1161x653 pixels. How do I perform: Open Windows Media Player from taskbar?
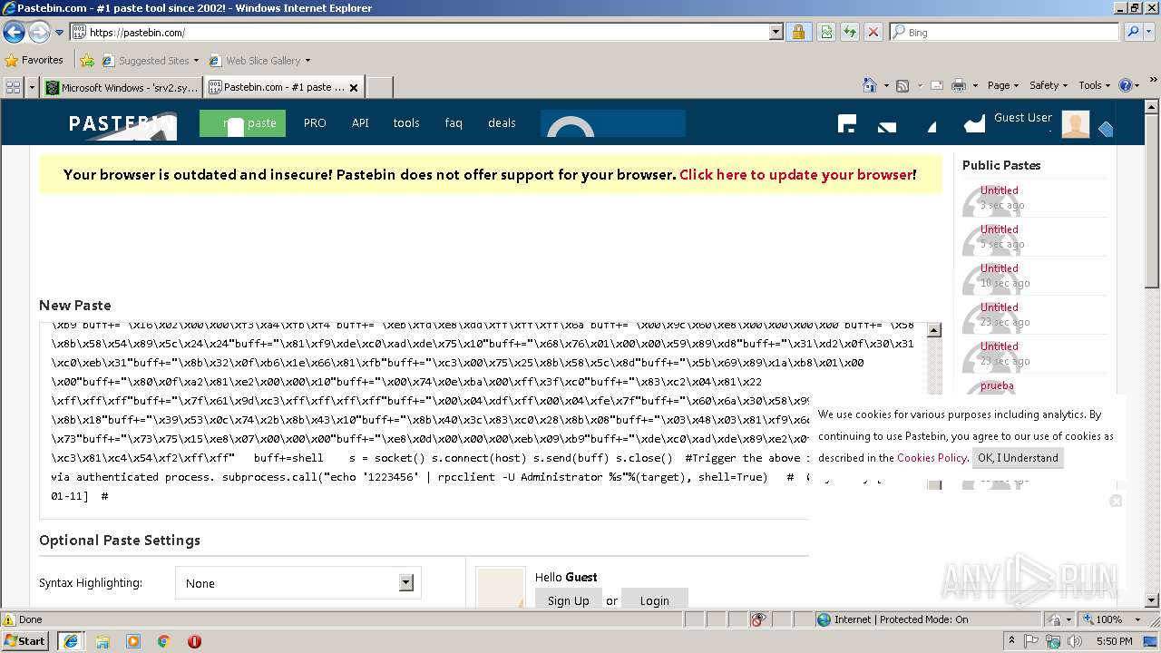(x=132, y=641)
